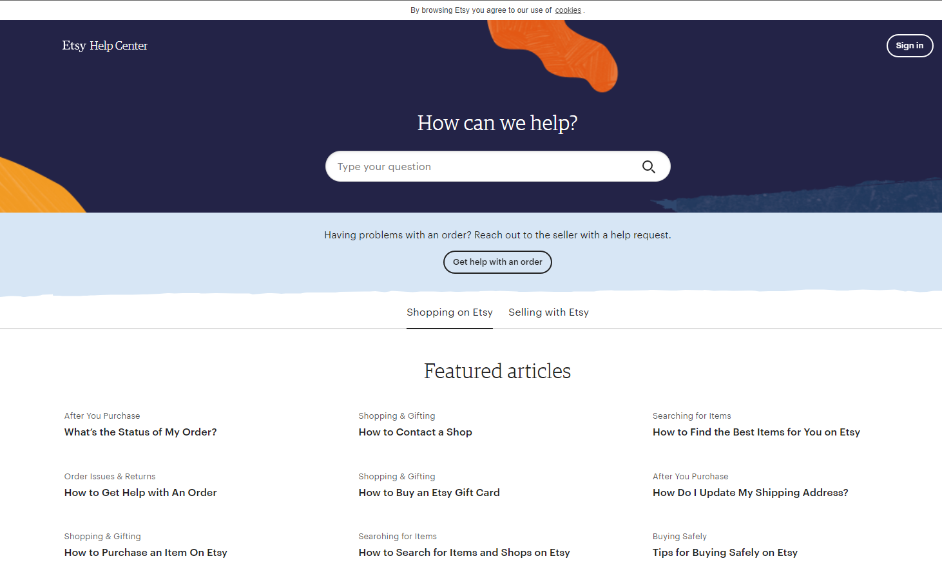This screenshot has width=942, height=574.
Task: Open the Etsy Help Center logo link
Action: pyautogui.click(x=105, y=46)
